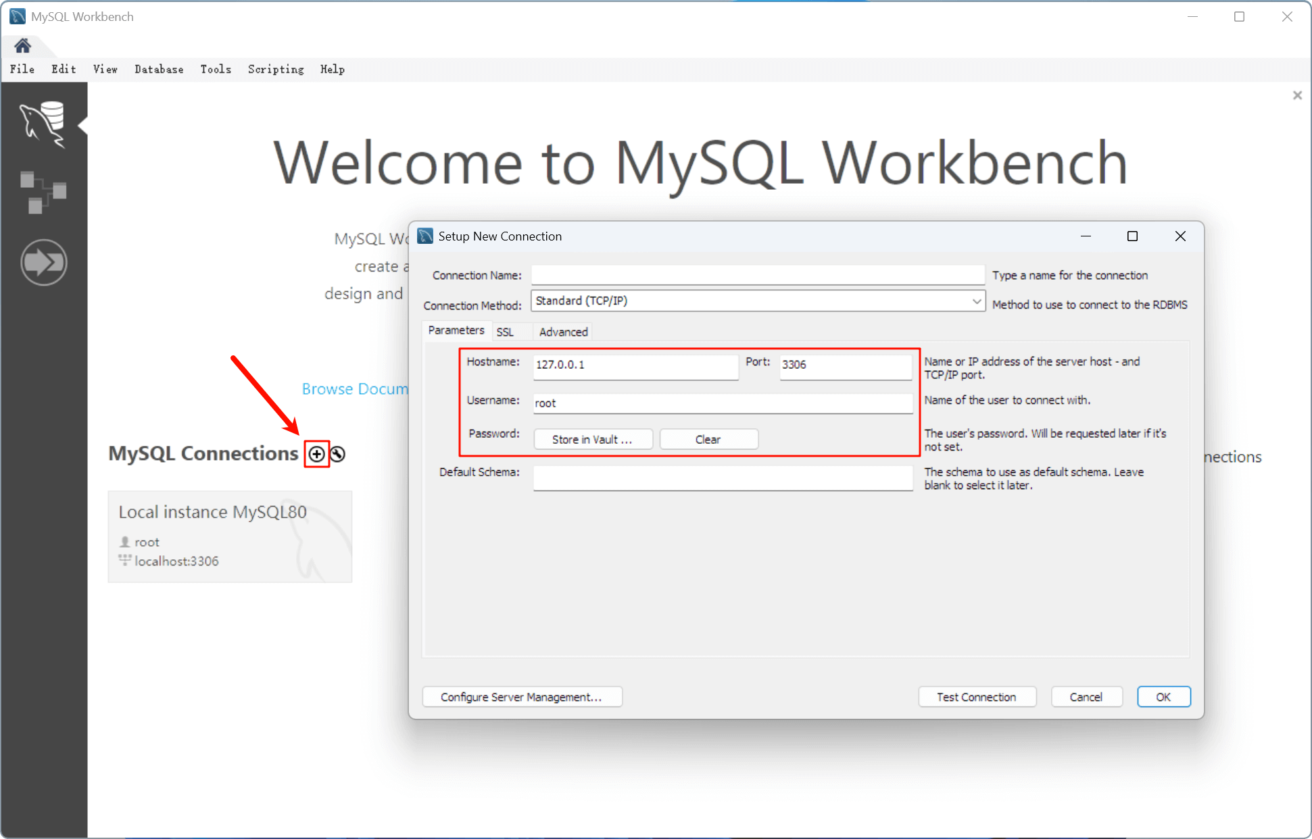Open Local instance MySQL80 connection tile
Viewport: 1312px width, 839px height.
[x=230, y=536]
